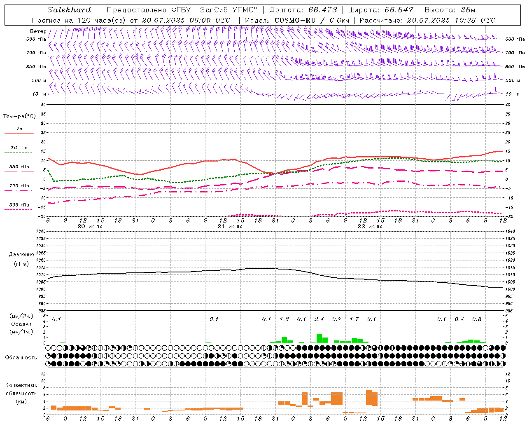Click the Td 2м dew point legend entry

(19, 148)
